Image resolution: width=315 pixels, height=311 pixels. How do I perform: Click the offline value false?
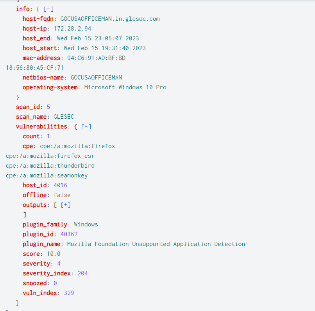click(x=62, y=195)
